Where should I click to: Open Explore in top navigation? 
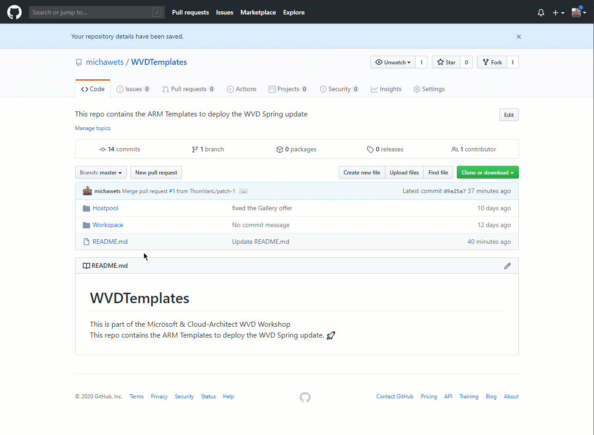click(294, 12)
